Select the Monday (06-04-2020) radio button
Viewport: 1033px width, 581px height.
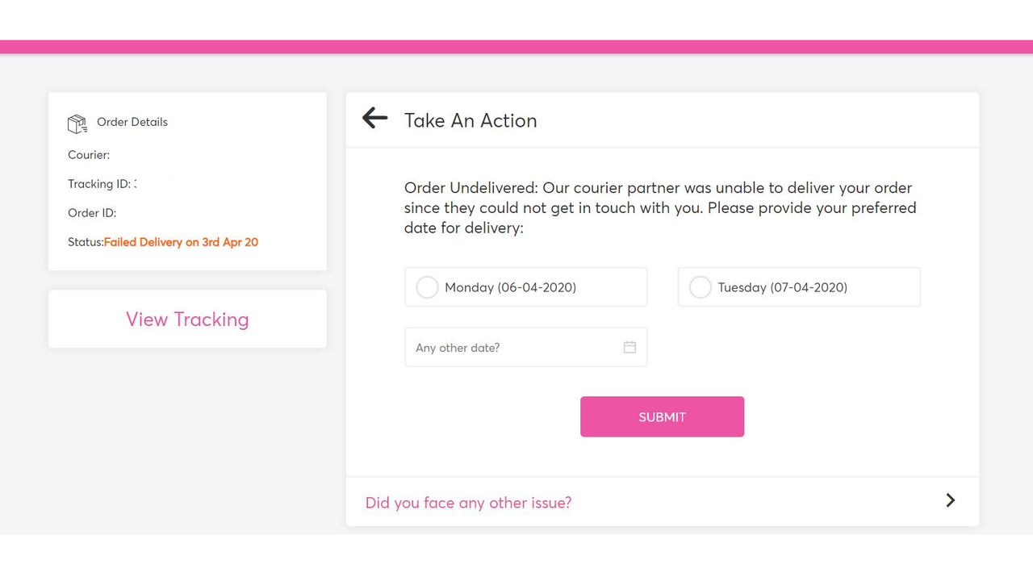[x=427, y=286]
